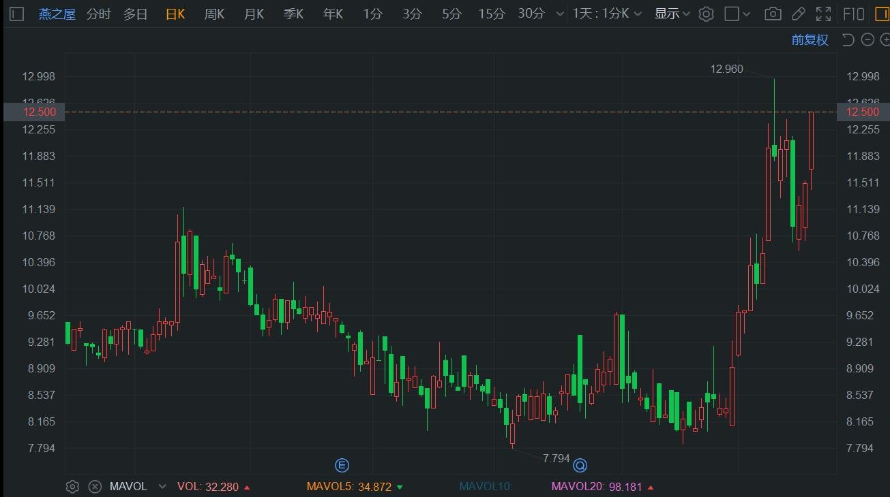Open the MAVOL indicator selector
This screenshot has width=890, height=497.
coord(128,487)
